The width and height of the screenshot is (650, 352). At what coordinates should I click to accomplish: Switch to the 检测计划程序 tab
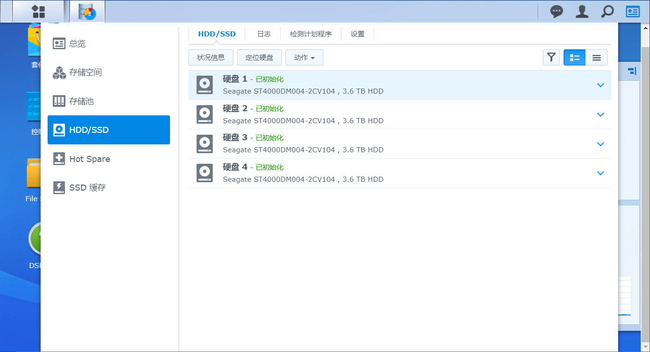tap(311, 34)
